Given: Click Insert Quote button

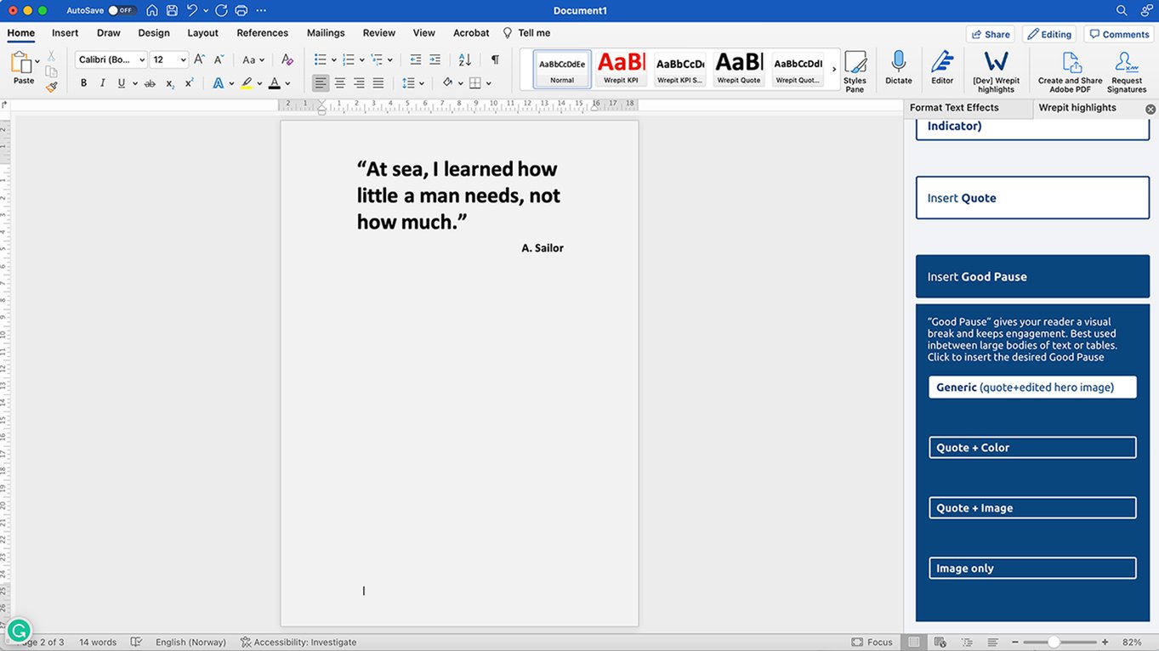Looking at the screenshot, I should (1032, 198).
